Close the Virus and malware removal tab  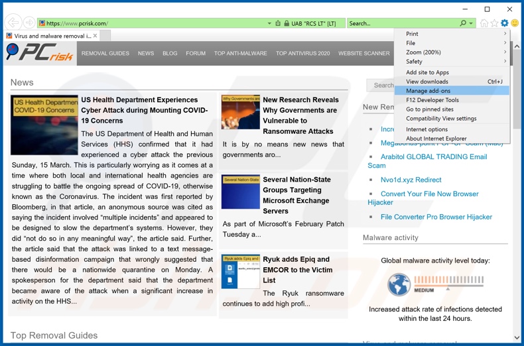96,36
